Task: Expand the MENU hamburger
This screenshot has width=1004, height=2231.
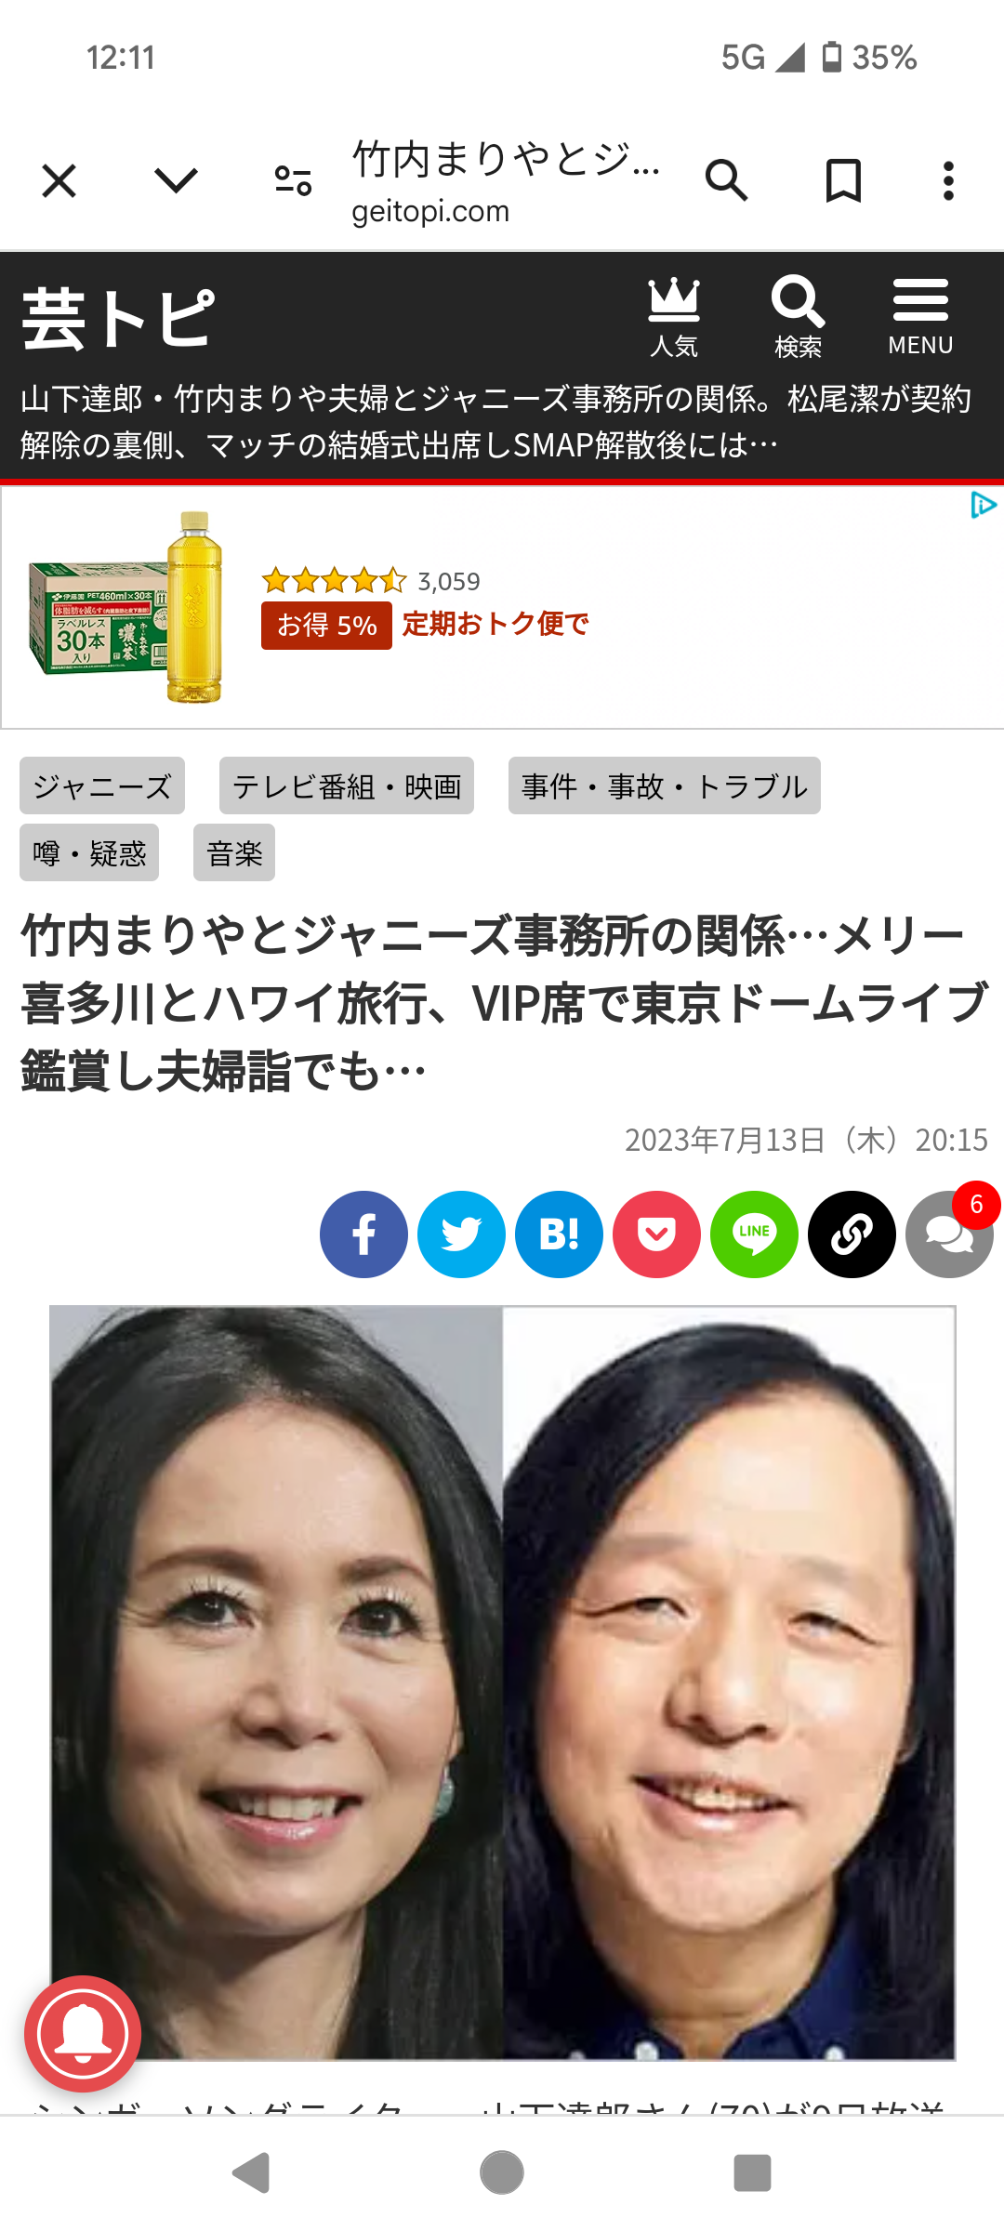Action: tap(920, 317)
